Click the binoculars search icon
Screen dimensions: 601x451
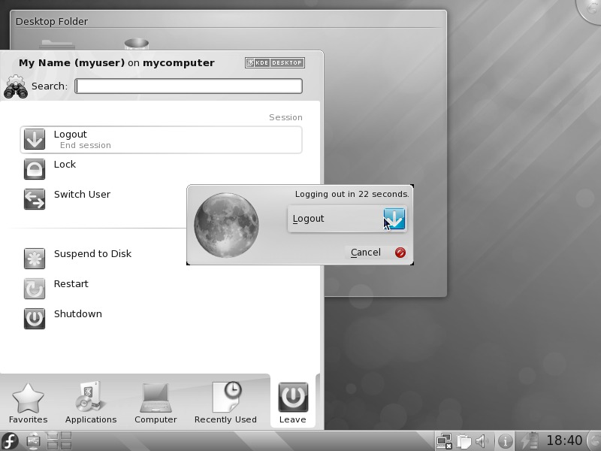pos(16,86)
